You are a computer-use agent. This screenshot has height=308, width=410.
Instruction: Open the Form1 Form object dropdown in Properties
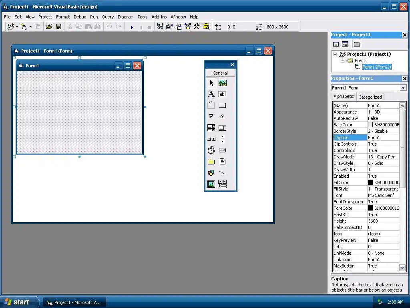403,88
